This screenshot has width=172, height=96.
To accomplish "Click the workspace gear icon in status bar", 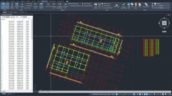I will coord(154,94).
